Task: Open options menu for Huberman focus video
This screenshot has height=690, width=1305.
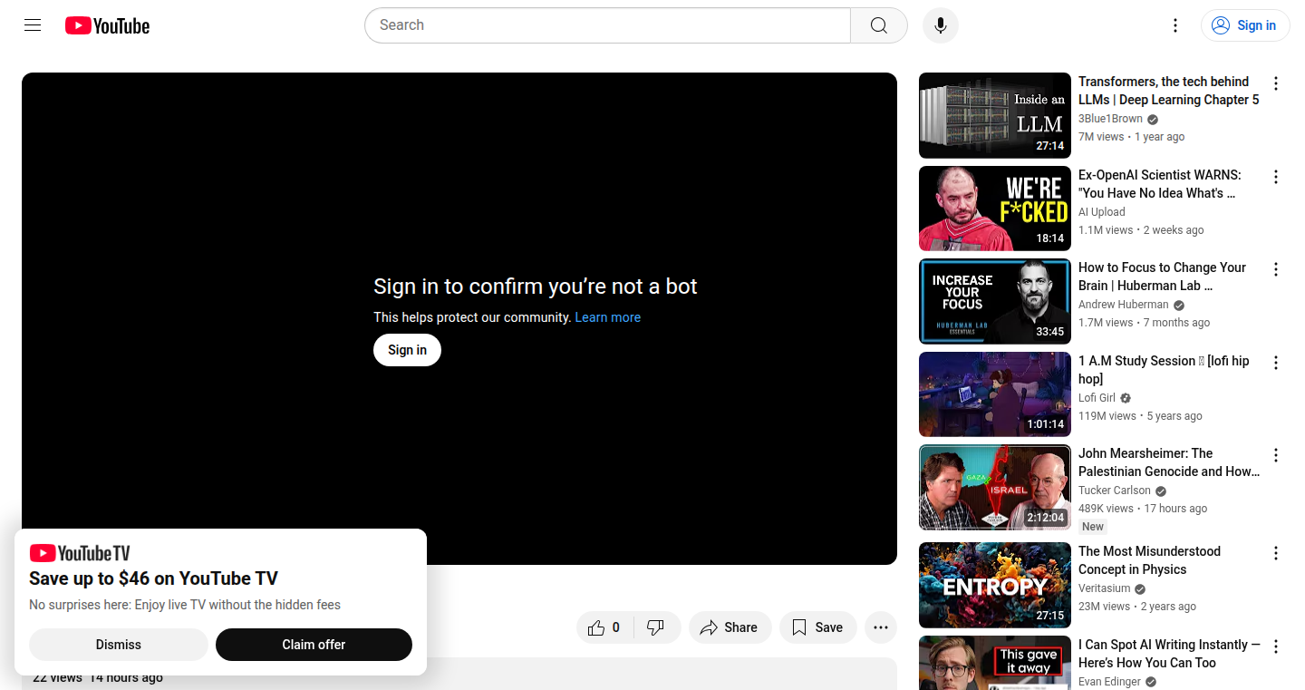Action: (1276, 269)
